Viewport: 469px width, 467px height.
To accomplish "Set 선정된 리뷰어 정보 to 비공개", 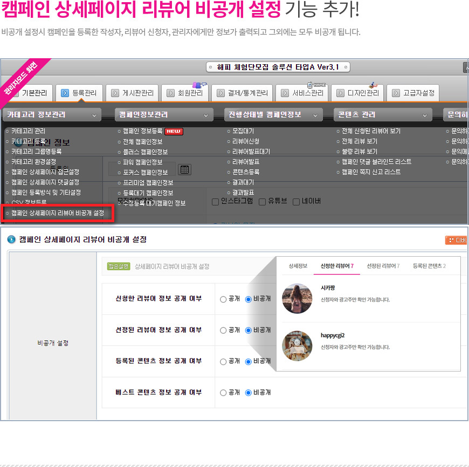I will (x=249, y=330).
